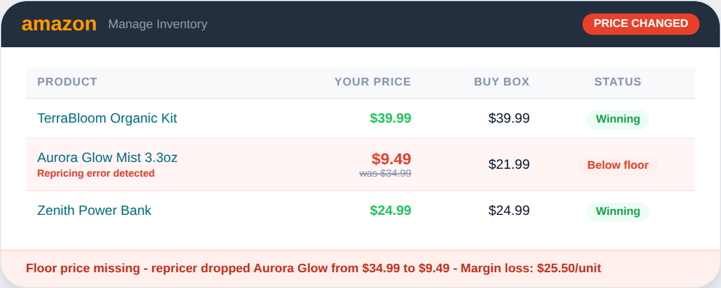The width and height of the screenshot is (721, 288).
Task: Click the Below floor status badge
Action: (617, 165)
